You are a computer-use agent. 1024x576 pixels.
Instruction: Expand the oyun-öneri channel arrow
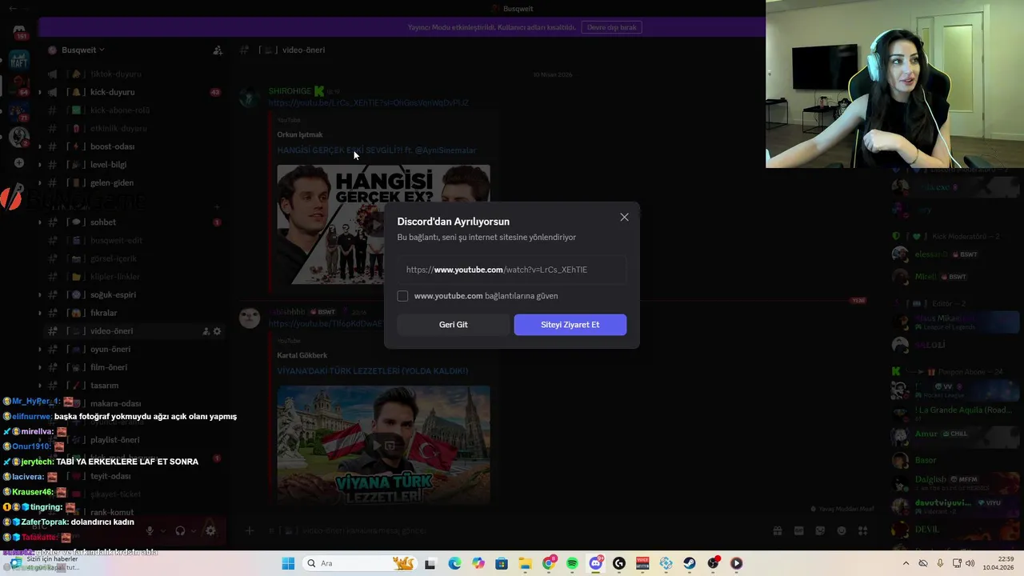click(40, 349)
